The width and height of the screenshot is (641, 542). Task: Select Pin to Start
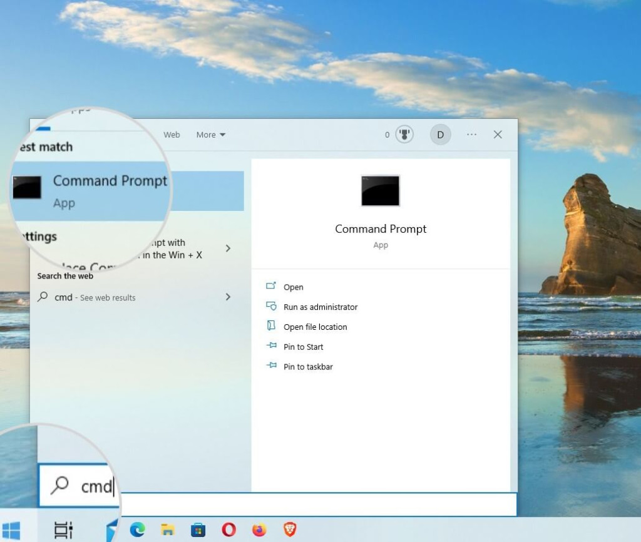coord(303,347)
